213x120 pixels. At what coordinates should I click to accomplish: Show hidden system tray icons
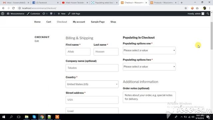tap(181, 117)
